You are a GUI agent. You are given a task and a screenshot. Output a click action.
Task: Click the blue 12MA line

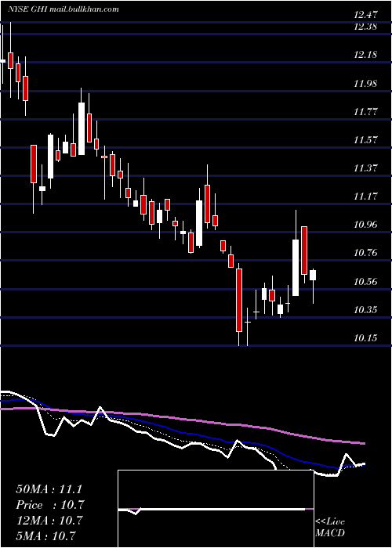[182, 432]
